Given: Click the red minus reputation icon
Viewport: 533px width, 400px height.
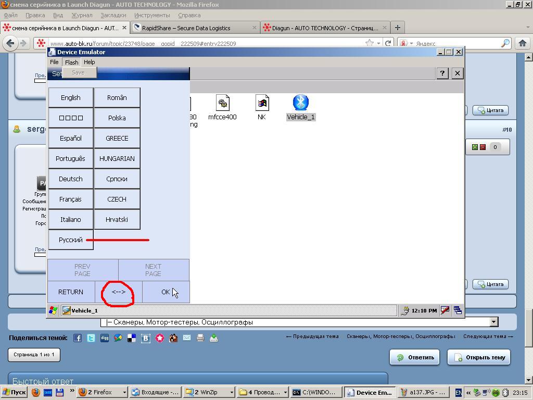Looking at the screenshot, I should [483, 147].
